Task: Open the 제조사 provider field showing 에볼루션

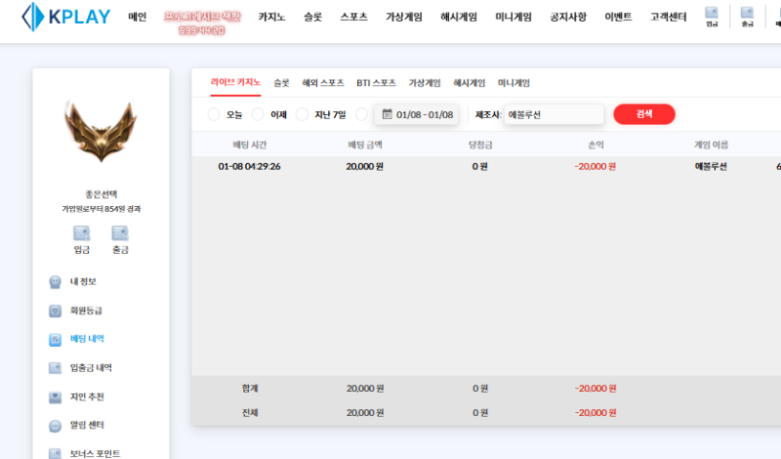Action: [553, 114]
